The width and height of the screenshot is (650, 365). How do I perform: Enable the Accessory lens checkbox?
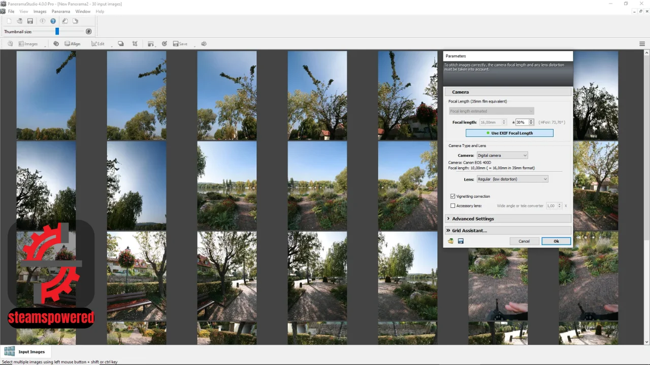453,206
